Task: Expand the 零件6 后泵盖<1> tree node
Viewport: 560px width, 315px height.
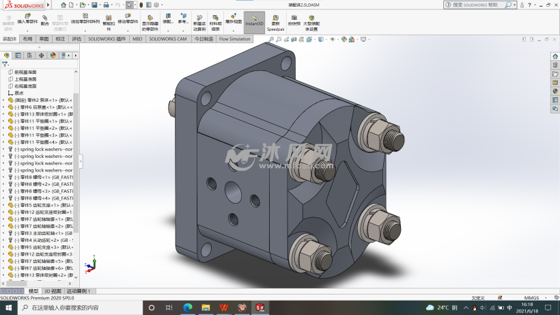Action: [x=3, y=107]
